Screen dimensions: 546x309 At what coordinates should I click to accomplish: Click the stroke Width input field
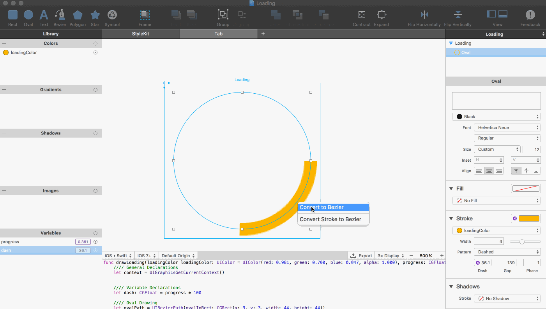tap(489, 241)
